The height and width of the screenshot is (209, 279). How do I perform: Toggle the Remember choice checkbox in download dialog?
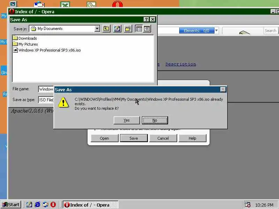click(95, 130)
